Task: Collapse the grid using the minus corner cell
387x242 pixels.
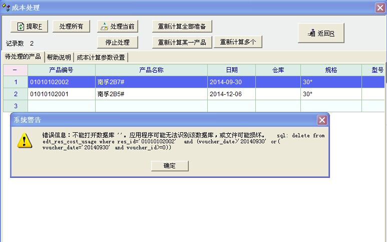Action: (x=15, y=70)
